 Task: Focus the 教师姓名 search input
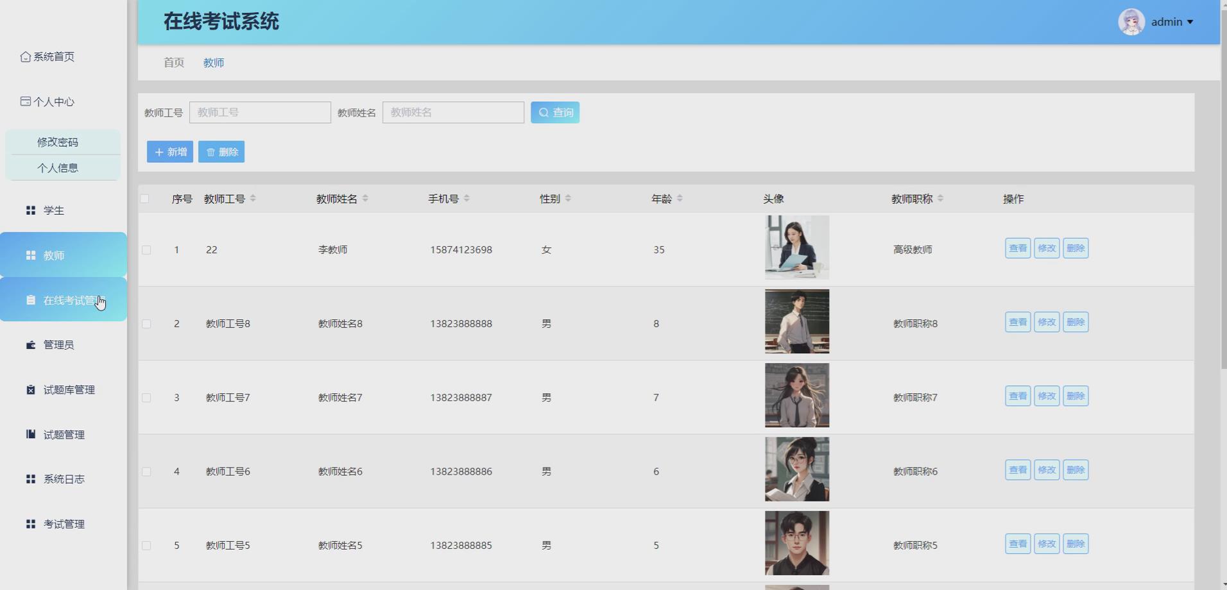pyautogui.click(x=453, y=112)
